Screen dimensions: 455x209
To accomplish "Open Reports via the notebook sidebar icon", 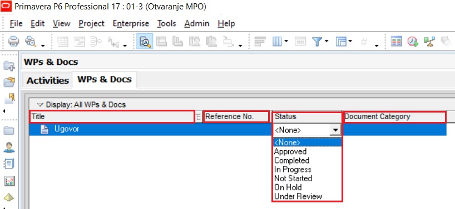I will click(9, 164).
